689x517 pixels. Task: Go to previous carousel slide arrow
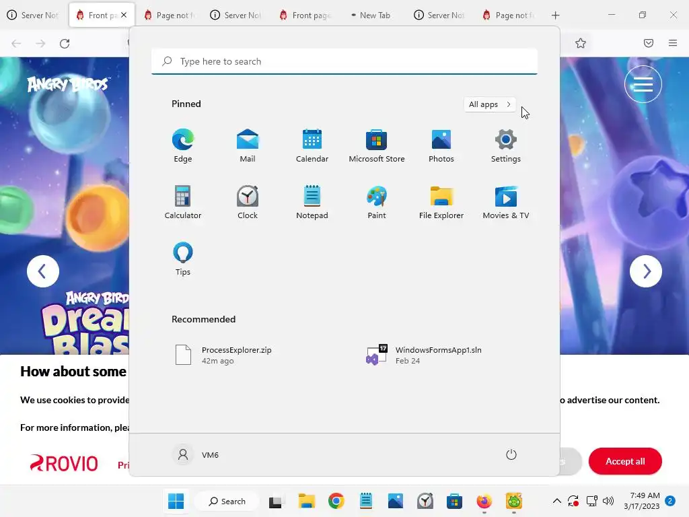tap(42, 271)
